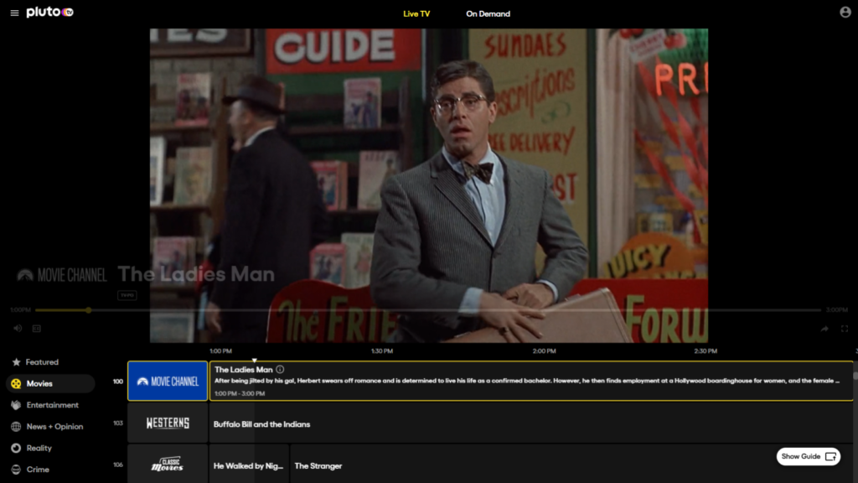Click the TV-PG rating badge
The width and height of the screenshot is (858, 483).
127,295
